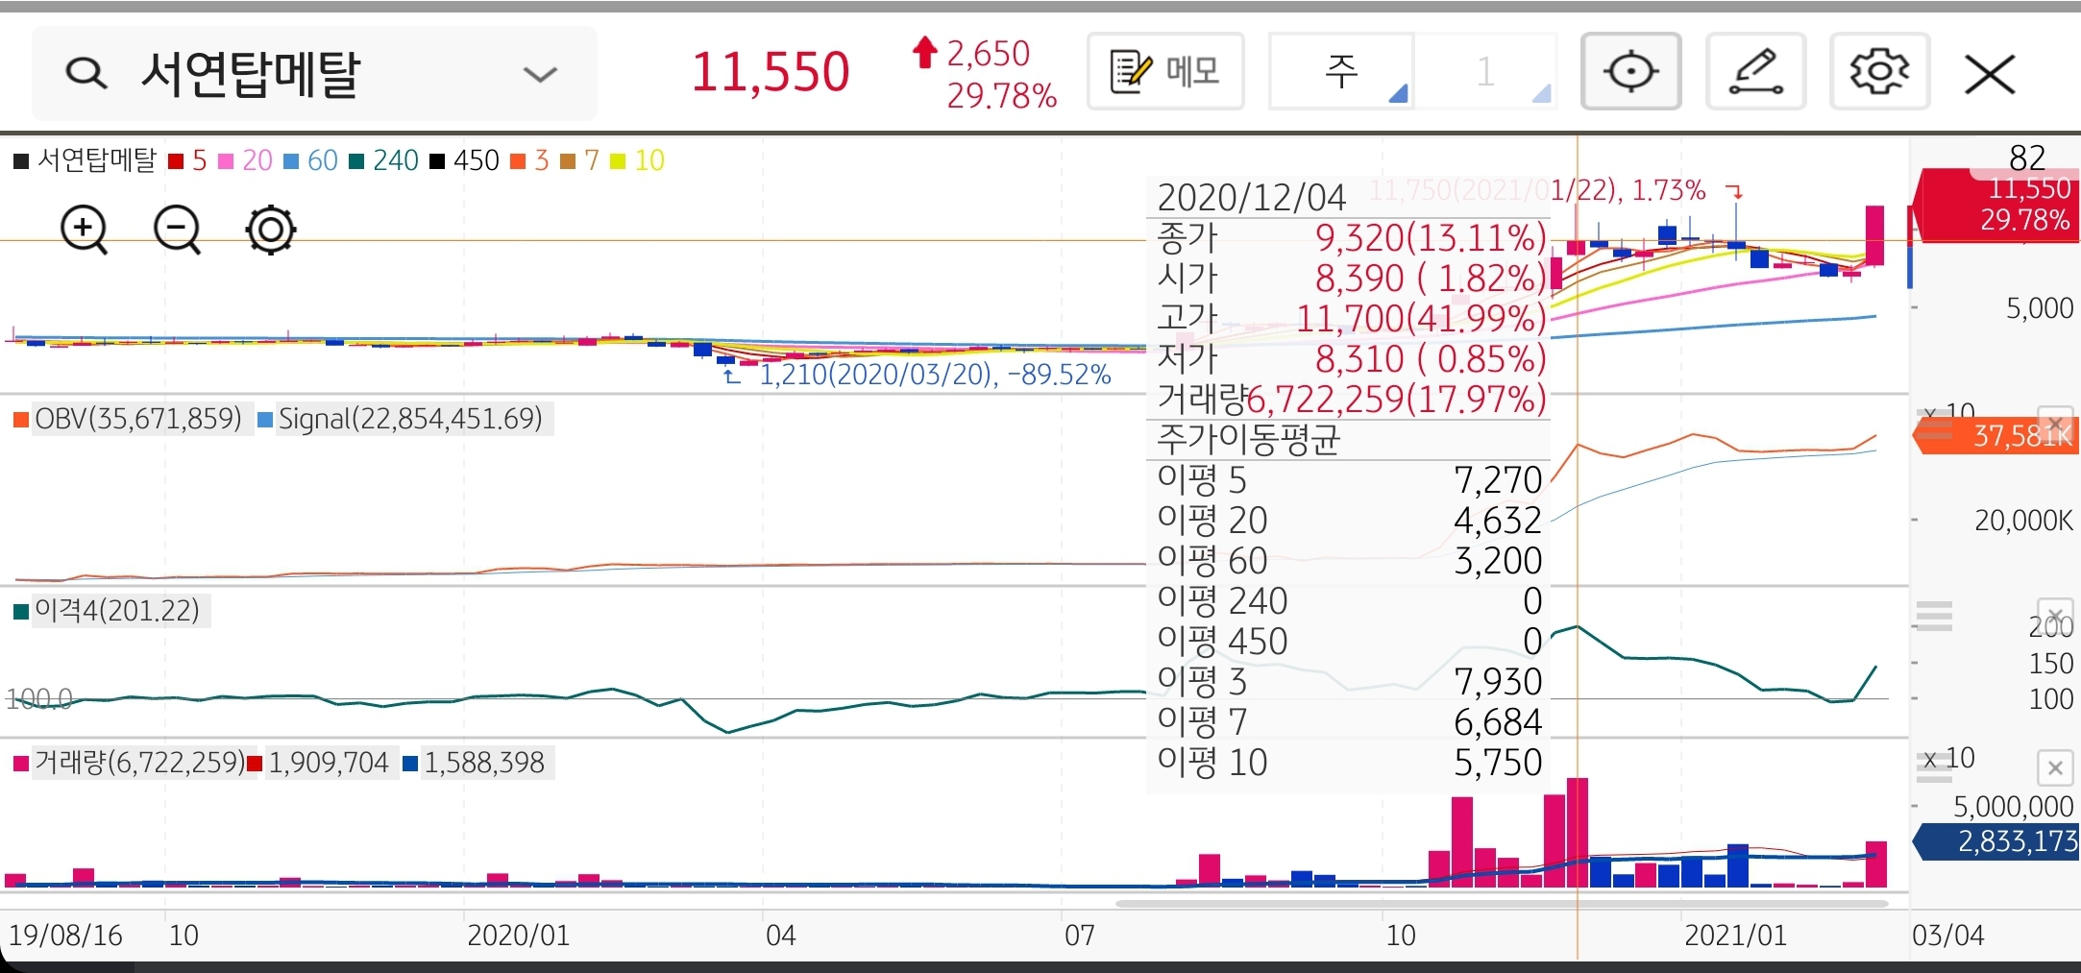This screenshot has width=2081, height=973.
Task: Zoom in the chart with plus magnifier
Action: (x=85, y=230)
